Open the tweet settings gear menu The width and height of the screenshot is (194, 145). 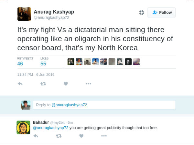(142, 13)
